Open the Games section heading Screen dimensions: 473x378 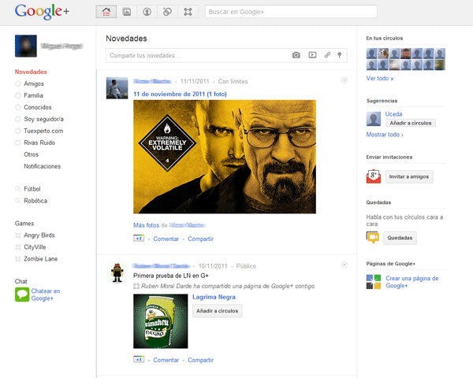24,224
